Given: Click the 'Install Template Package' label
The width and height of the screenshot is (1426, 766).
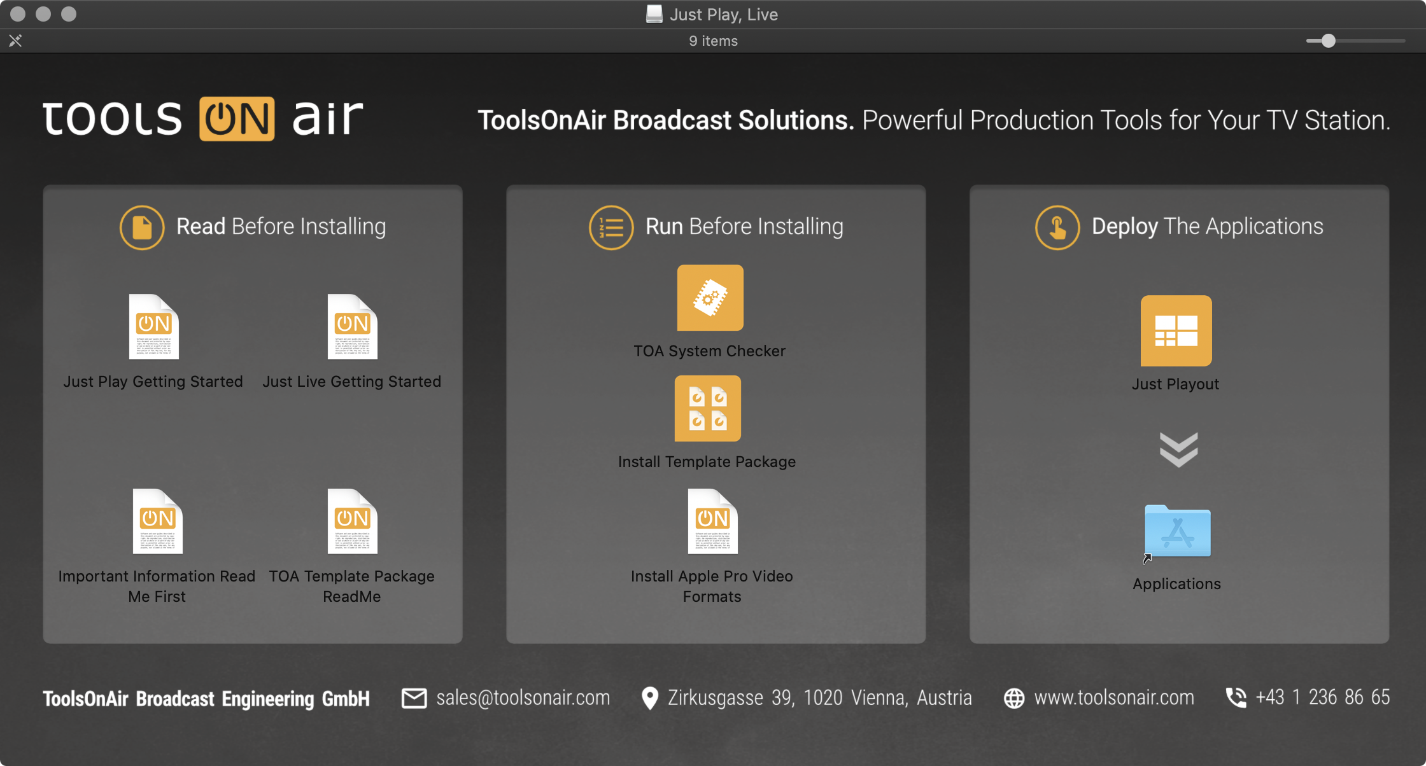Looking at the screenshot, I should (x=707, y=462).
